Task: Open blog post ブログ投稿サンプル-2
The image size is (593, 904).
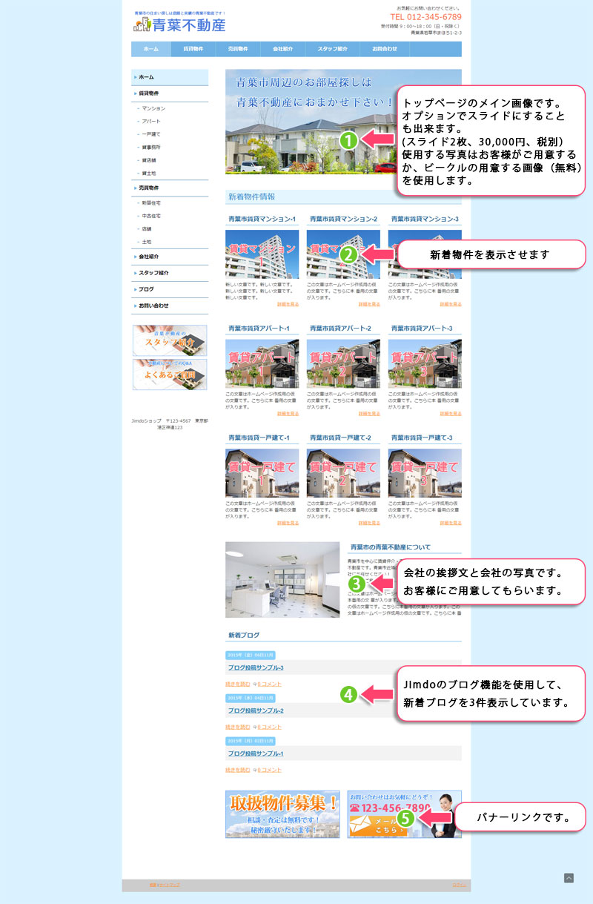Action: point(256,710)
